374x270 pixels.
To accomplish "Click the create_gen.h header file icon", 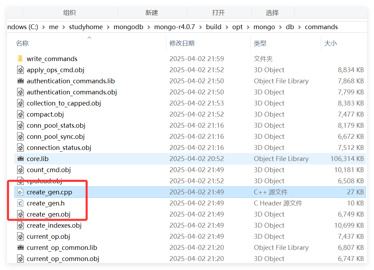I will tap(20, 203).
